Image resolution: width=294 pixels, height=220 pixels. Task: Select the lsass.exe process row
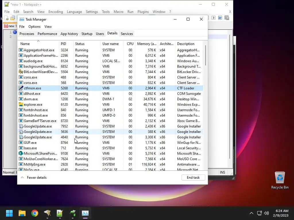(x=111, y=148)
